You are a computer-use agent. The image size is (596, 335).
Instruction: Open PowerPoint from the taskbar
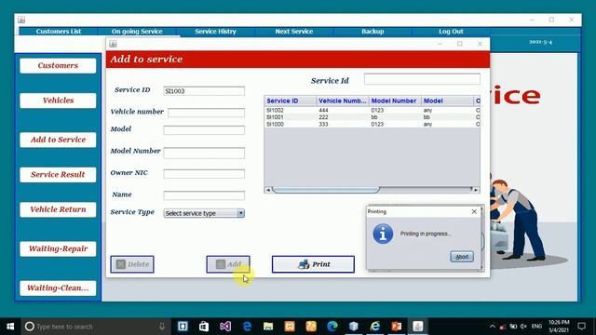click(397, 327)
